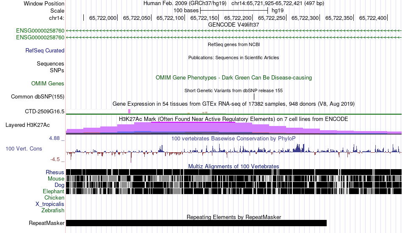The image size is (402, 233).
Task: Click the GENCODE V49lift37 track title
Action: [234, 25]
